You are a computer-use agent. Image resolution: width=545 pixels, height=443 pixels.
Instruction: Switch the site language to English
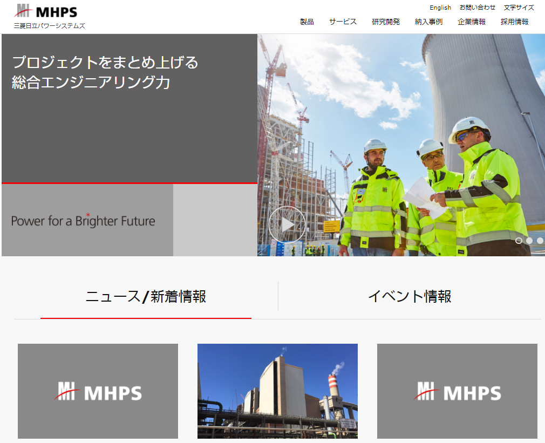[440, 8]
